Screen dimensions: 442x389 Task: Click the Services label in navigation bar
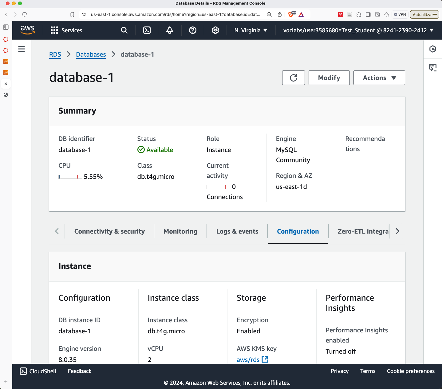tap(72, 30)
